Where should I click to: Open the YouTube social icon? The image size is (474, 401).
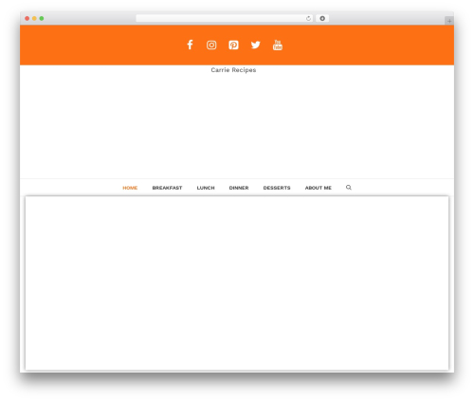[278, 45]
